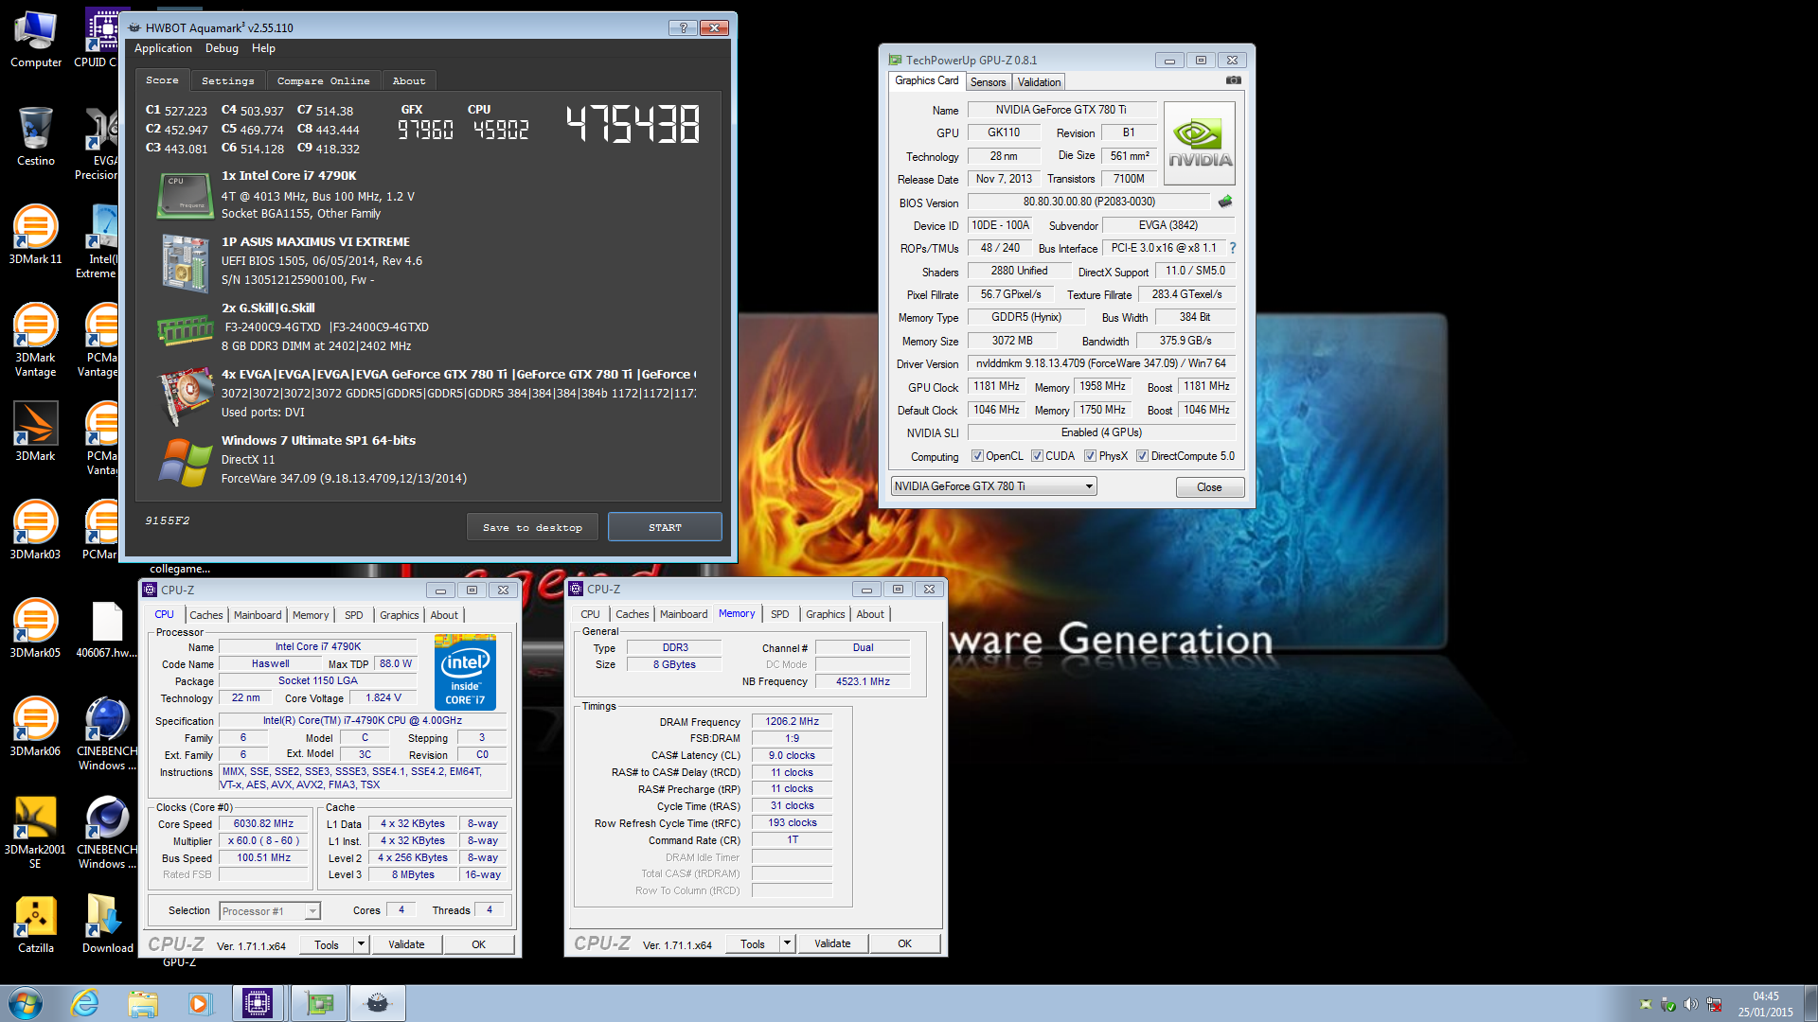
Task: Select SPD tab in right CPU-Z
Action: coord(779,614)
